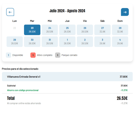Click the Disponible legend label
This screenshot has height=113, width=136.
pos(18,55)
